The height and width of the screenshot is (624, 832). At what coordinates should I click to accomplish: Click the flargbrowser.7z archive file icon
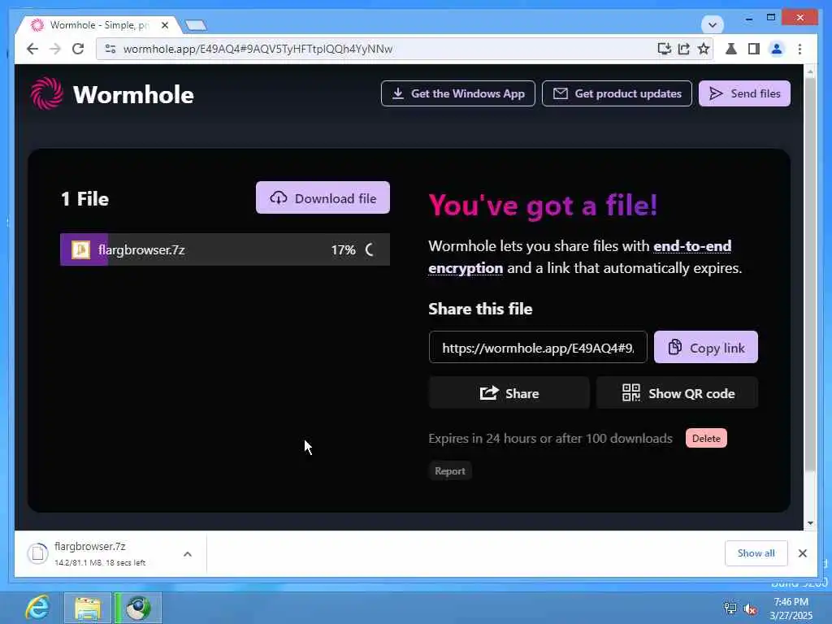point(80,249)
